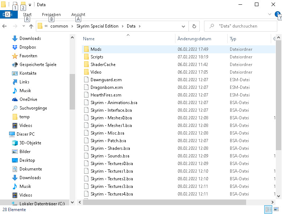Switch to large thumbnails view layout
282x214 pixels.
point(276,210)
